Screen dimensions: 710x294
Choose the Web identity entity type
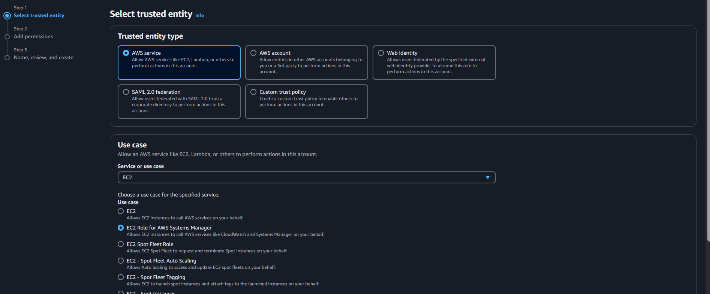click(x=434, y=63)
